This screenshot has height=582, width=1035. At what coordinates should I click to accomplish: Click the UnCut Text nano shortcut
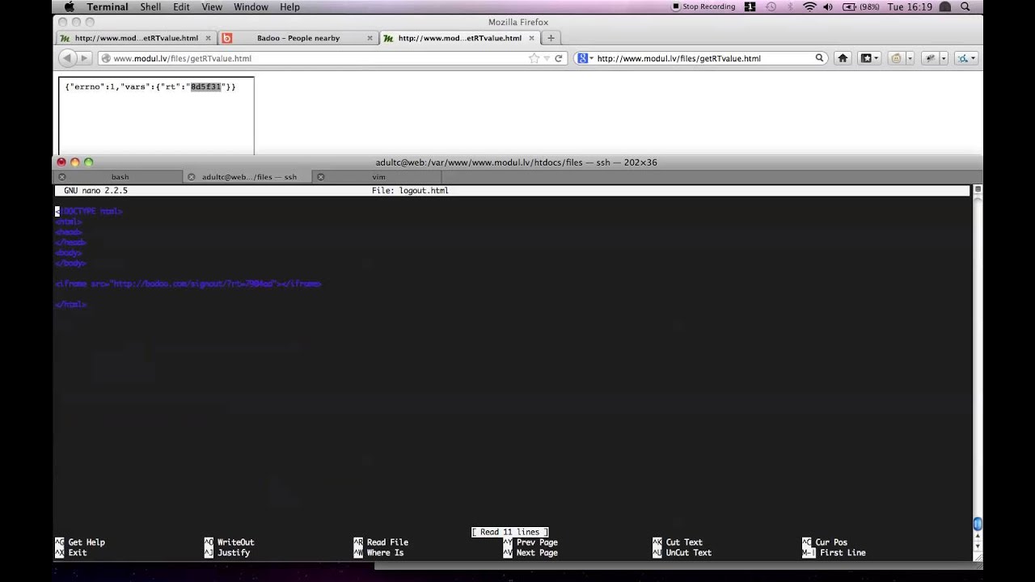tap(682, 553)
